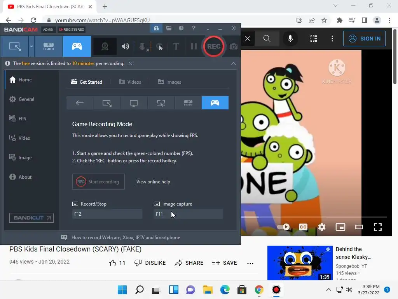Start recording with big REC button

(x=213, y=47)
